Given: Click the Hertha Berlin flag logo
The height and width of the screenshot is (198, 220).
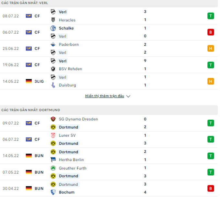Looking at the screenshot, I should (x=53, y=160).
